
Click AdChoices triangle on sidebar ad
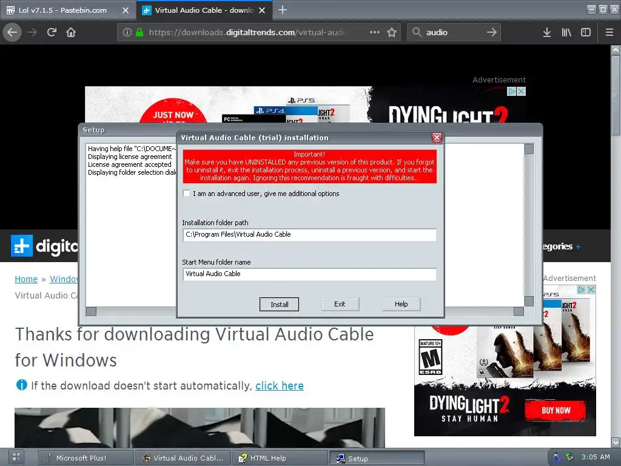click(582, 290)
